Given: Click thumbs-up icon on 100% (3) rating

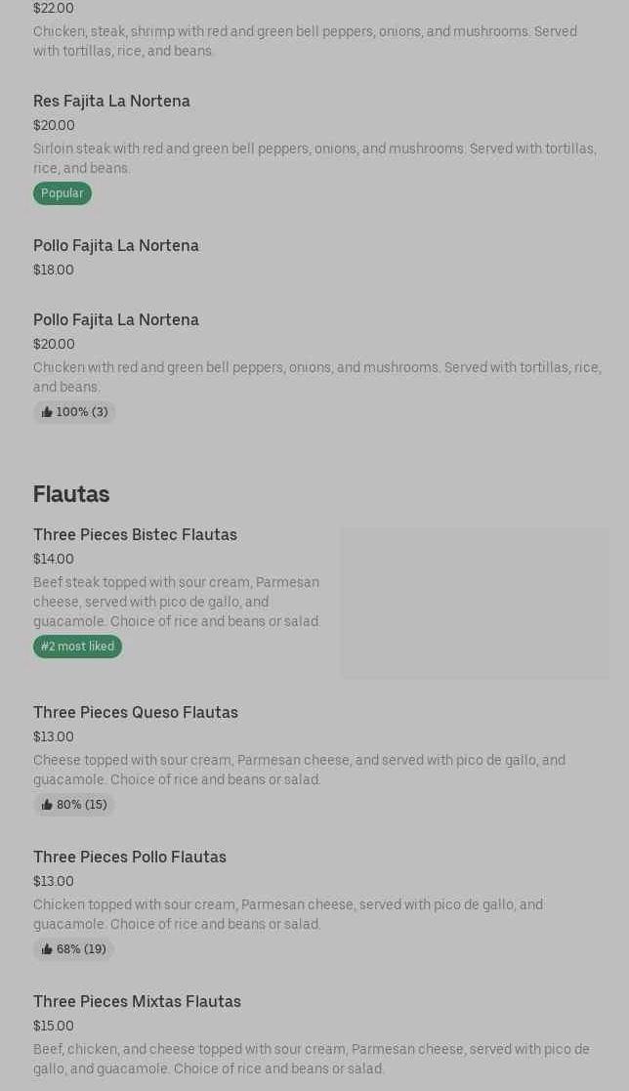Looking at the screenshot, I should tap(47, 412).
